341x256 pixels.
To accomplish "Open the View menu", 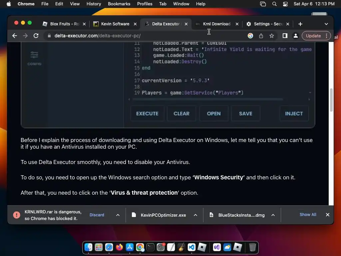I will 75,4.
